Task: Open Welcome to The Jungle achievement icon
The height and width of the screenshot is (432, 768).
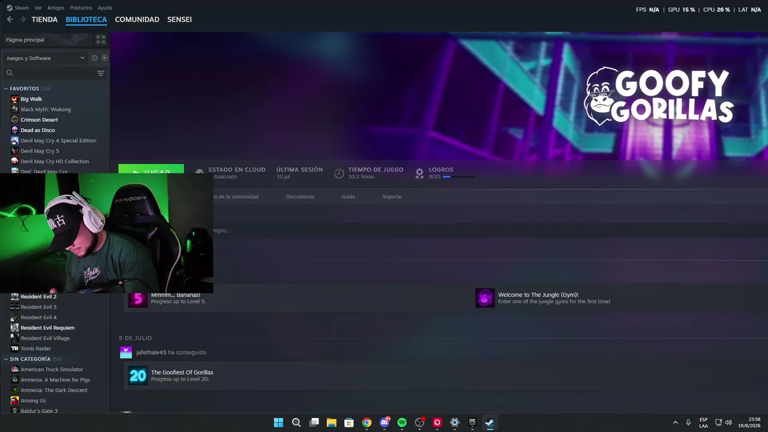Action: click(485, 298)
